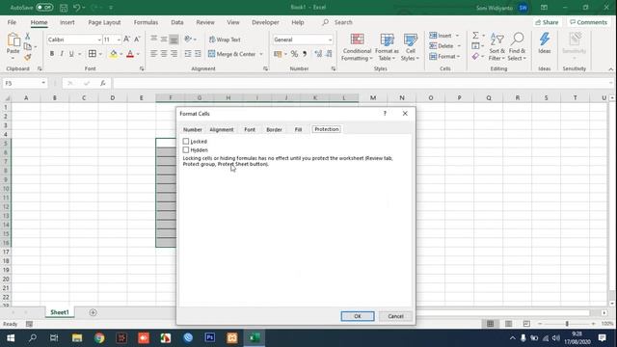This screenshot has height=347, width=617.
Task: Open the Border tab in Format Cells
Action: point(274,129)
